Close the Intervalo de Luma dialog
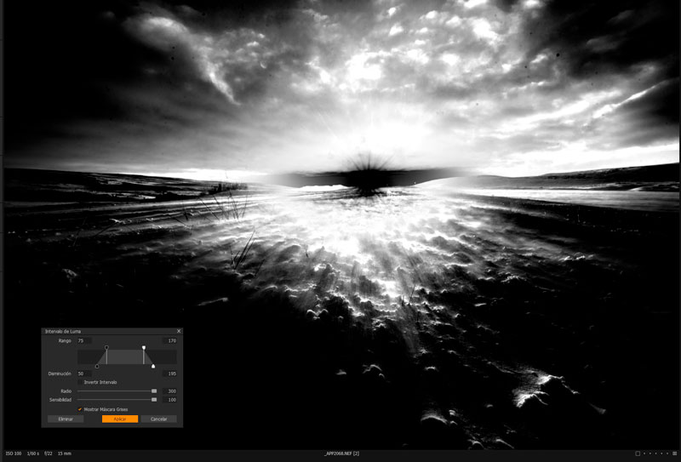The width and height of the screenshot is (681, 462). pyautogui.click(x=179, y=331)
